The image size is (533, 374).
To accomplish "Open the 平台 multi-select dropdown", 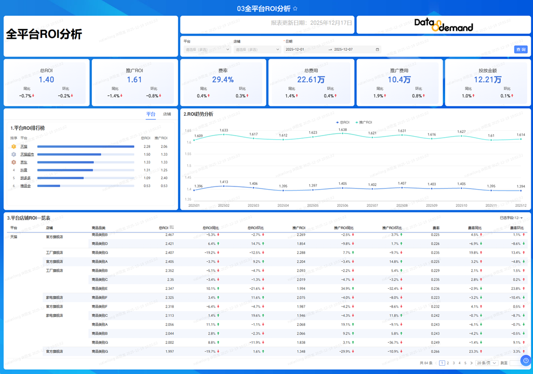I will click(207, 50).
